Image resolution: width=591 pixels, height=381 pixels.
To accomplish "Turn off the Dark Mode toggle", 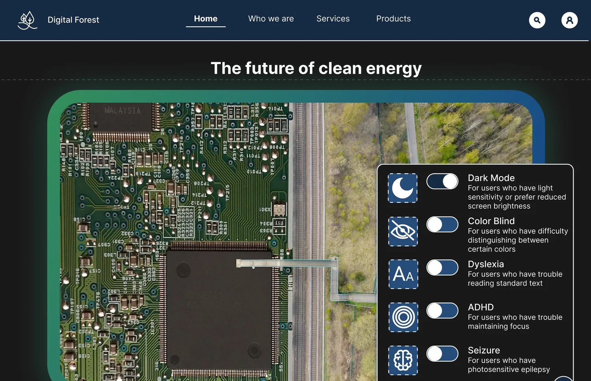I will pyautogui.click(x=442, y=181).
